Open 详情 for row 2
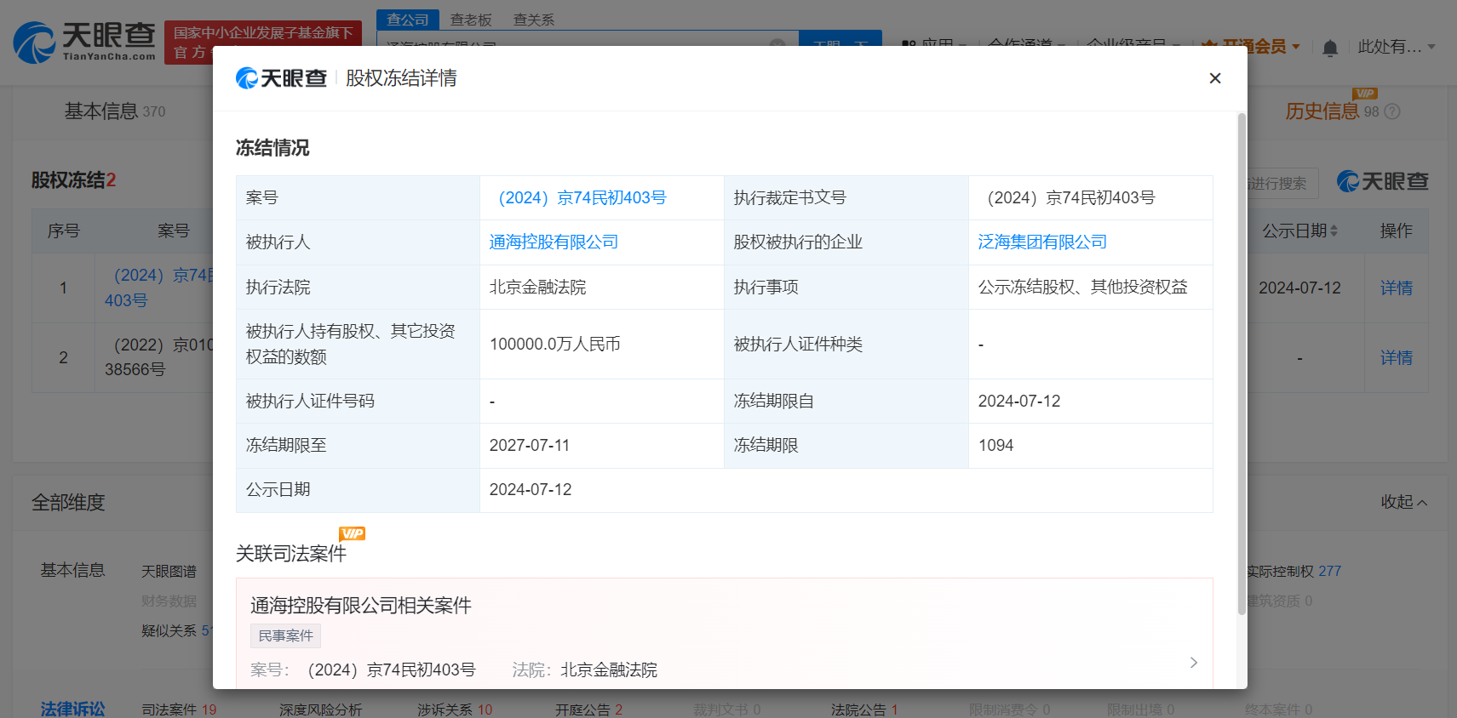Image resolution: width=1457 pixels, height=718 pixels. [x=1397, y=357]
